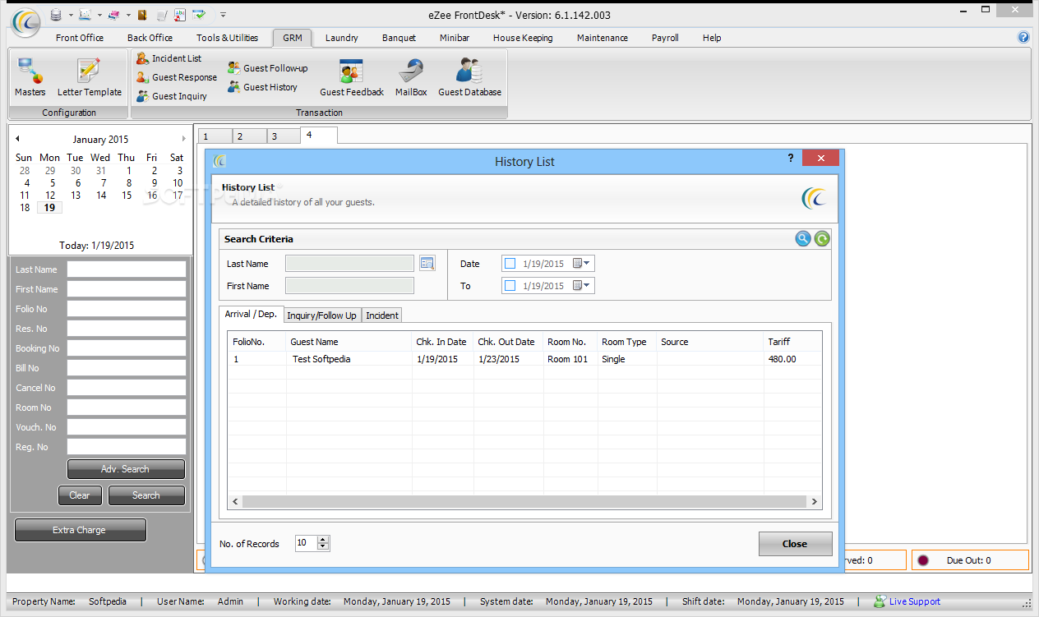
Task: Increase the No. of Records value
Action: 323,540
